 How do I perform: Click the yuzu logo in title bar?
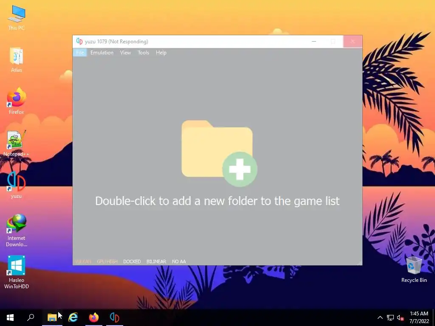coord(79,41)
